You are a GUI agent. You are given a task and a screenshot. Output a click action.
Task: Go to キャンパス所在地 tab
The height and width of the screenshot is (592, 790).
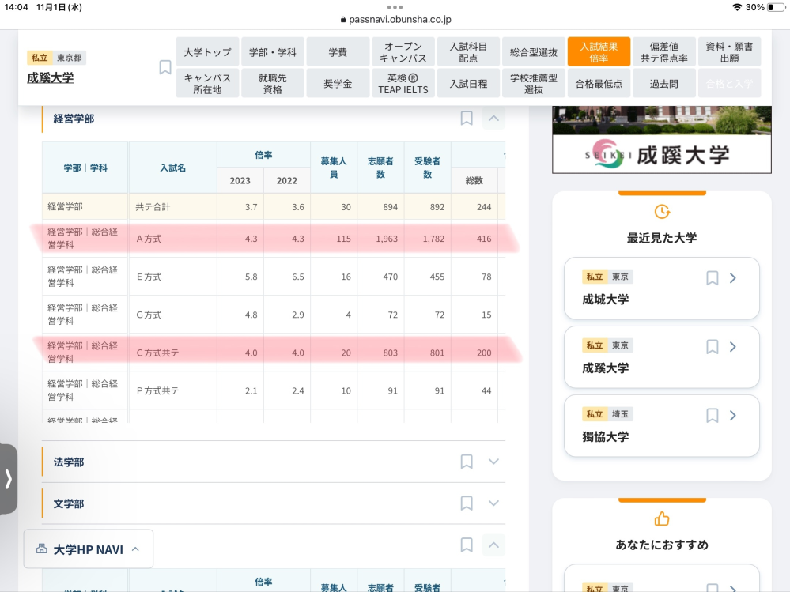tap(207, 83)
